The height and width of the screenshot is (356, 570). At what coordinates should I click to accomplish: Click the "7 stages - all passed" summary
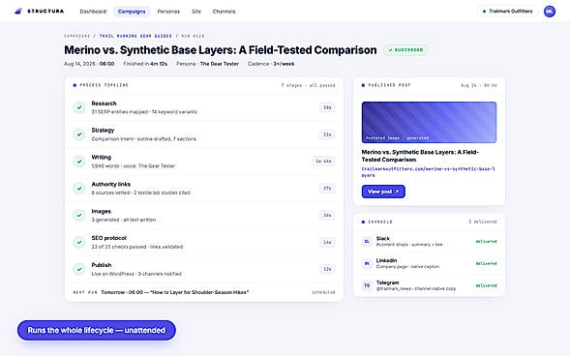308,85
